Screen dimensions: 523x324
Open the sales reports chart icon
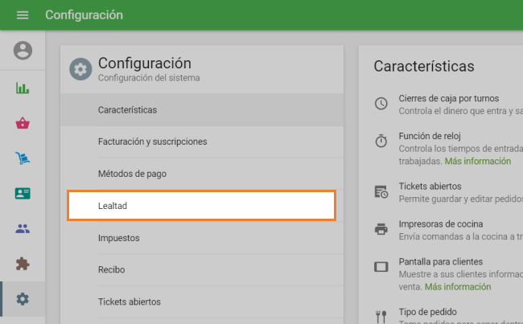(x=23, y=88)
